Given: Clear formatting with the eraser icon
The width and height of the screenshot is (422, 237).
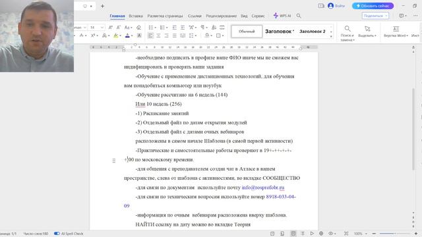Looking at the screenshot, I should [138, 28].
